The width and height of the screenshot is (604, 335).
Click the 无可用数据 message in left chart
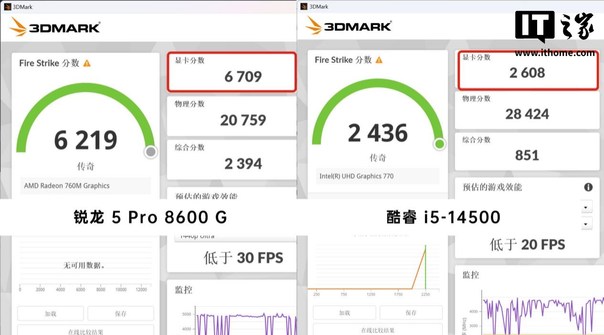(x=84, y=265)
